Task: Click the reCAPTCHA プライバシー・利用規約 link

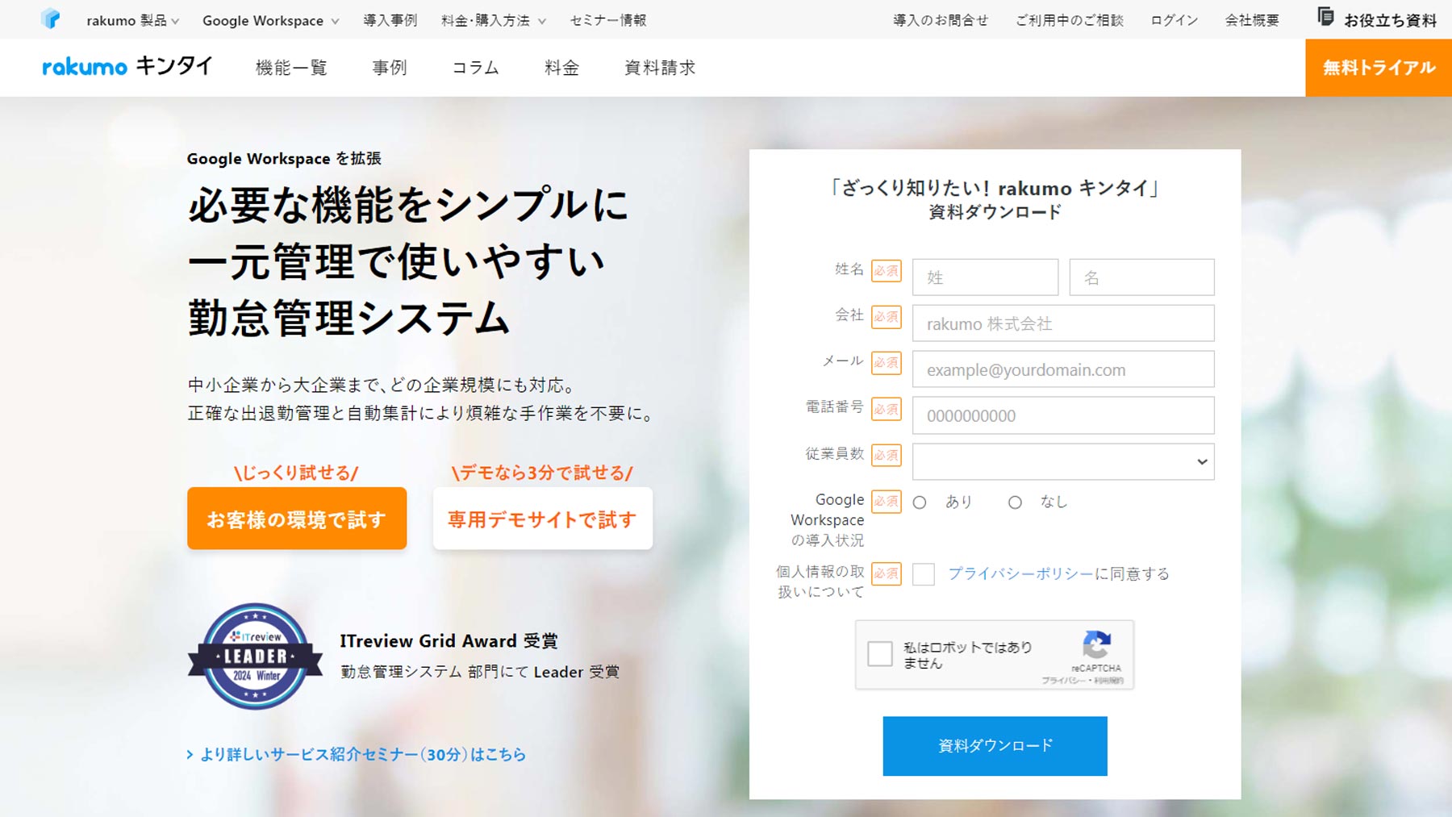Action: click(x=1083, y=681)
